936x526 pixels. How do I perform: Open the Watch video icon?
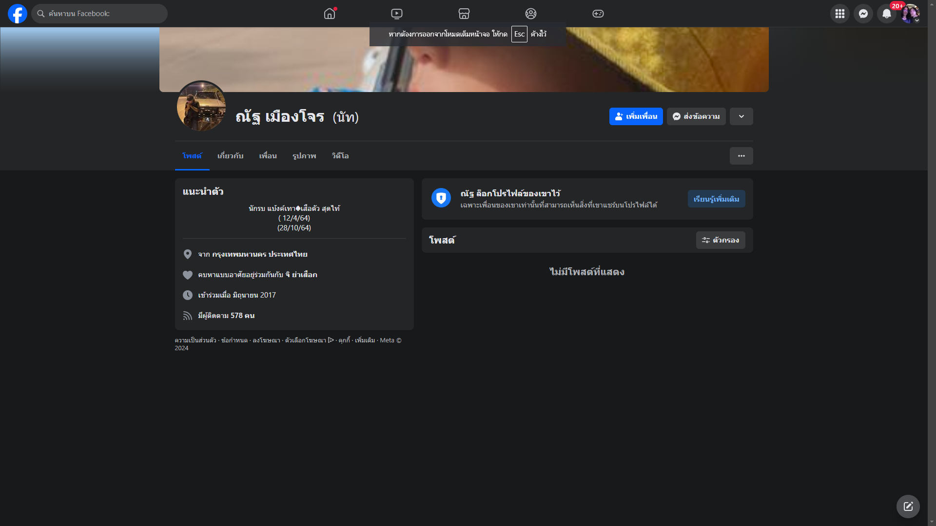[397, 14]
